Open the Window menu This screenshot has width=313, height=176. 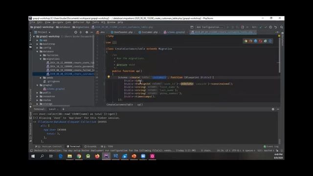[111, 22]
